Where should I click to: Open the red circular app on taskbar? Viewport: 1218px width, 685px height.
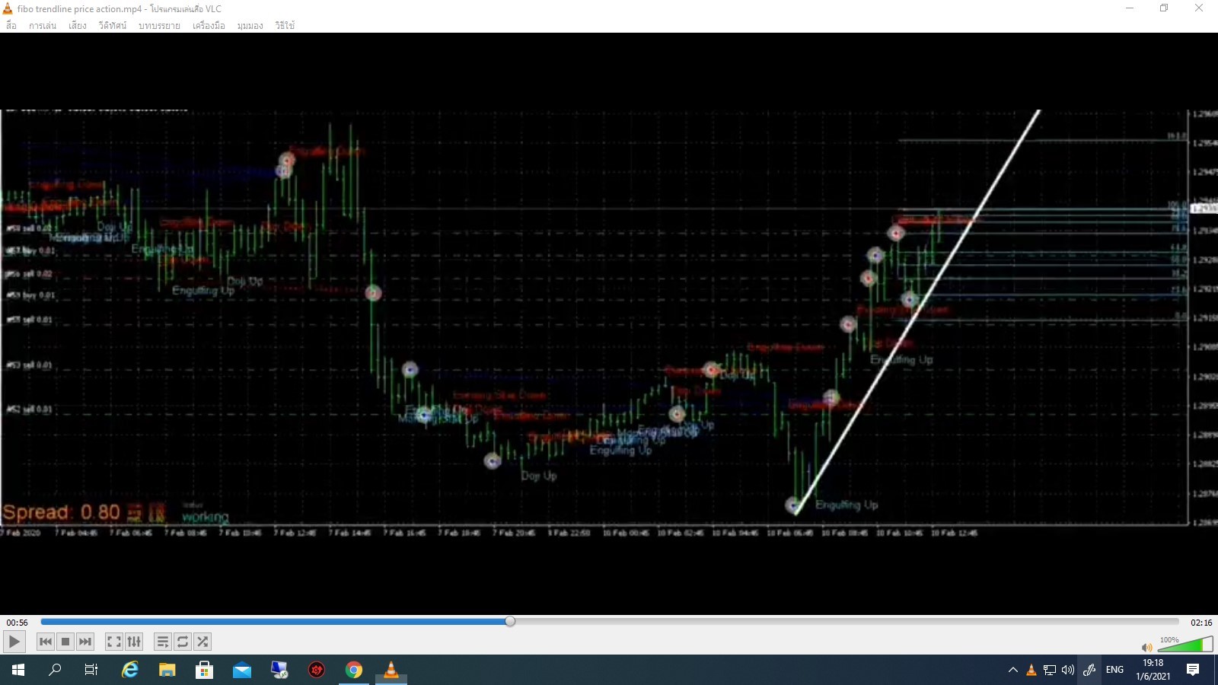316,670
